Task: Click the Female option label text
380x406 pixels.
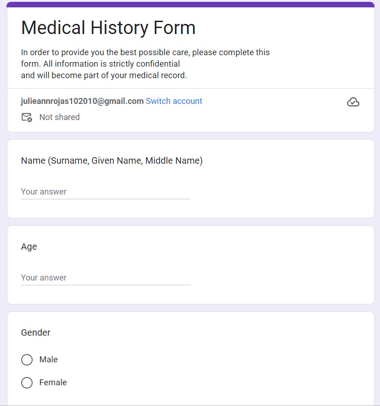Action: pyautogui.click(x=53, y=383)
